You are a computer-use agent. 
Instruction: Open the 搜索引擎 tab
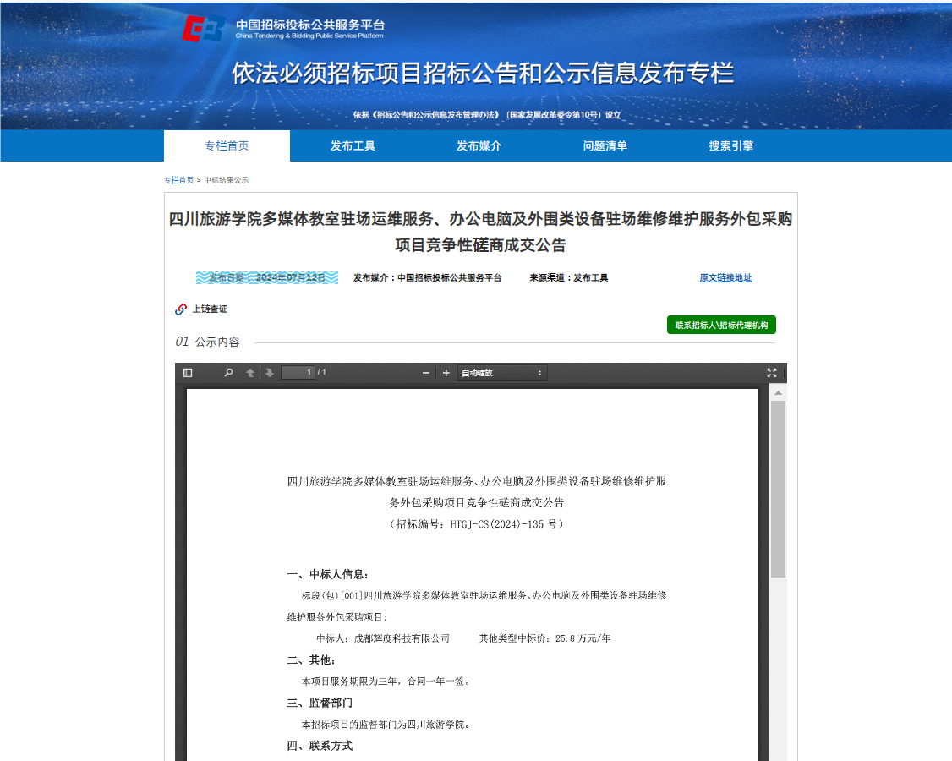point(731,145)
